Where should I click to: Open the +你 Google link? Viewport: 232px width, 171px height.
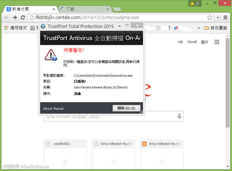pos(180,42)
